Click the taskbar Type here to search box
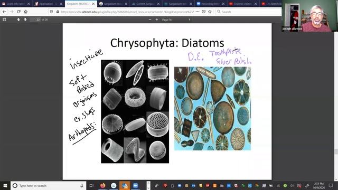The height and width of the screenshot is (190, 338). [x=48, y=185]
